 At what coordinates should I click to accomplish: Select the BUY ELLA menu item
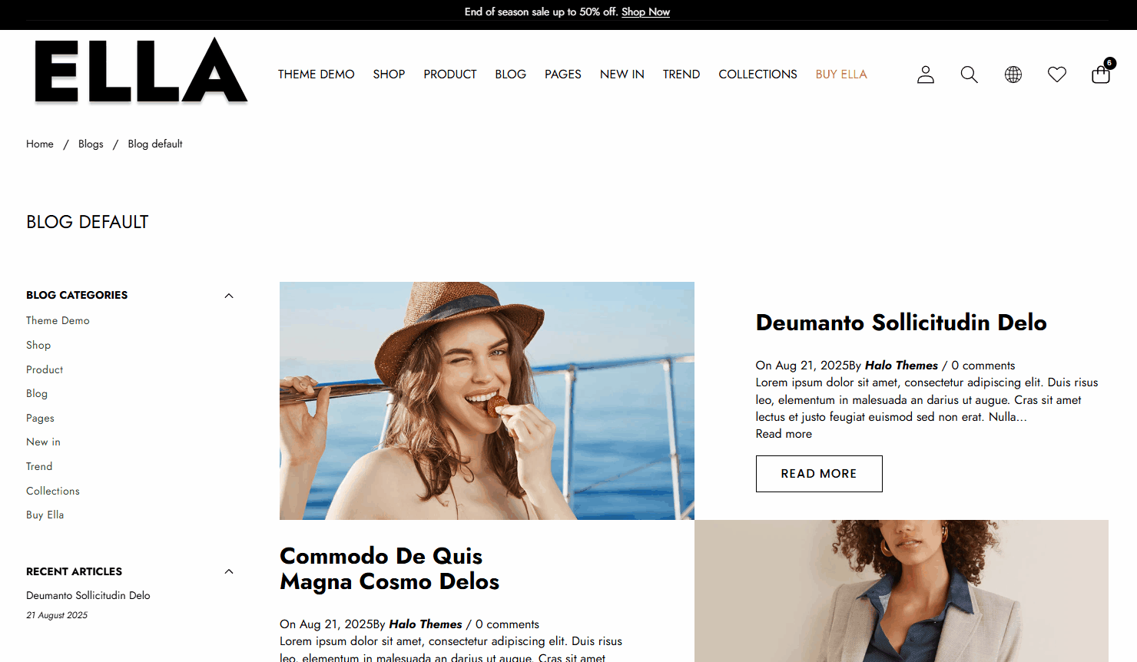click(841, 74)
